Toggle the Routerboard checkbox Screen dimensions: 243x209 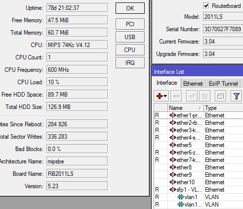206,6
